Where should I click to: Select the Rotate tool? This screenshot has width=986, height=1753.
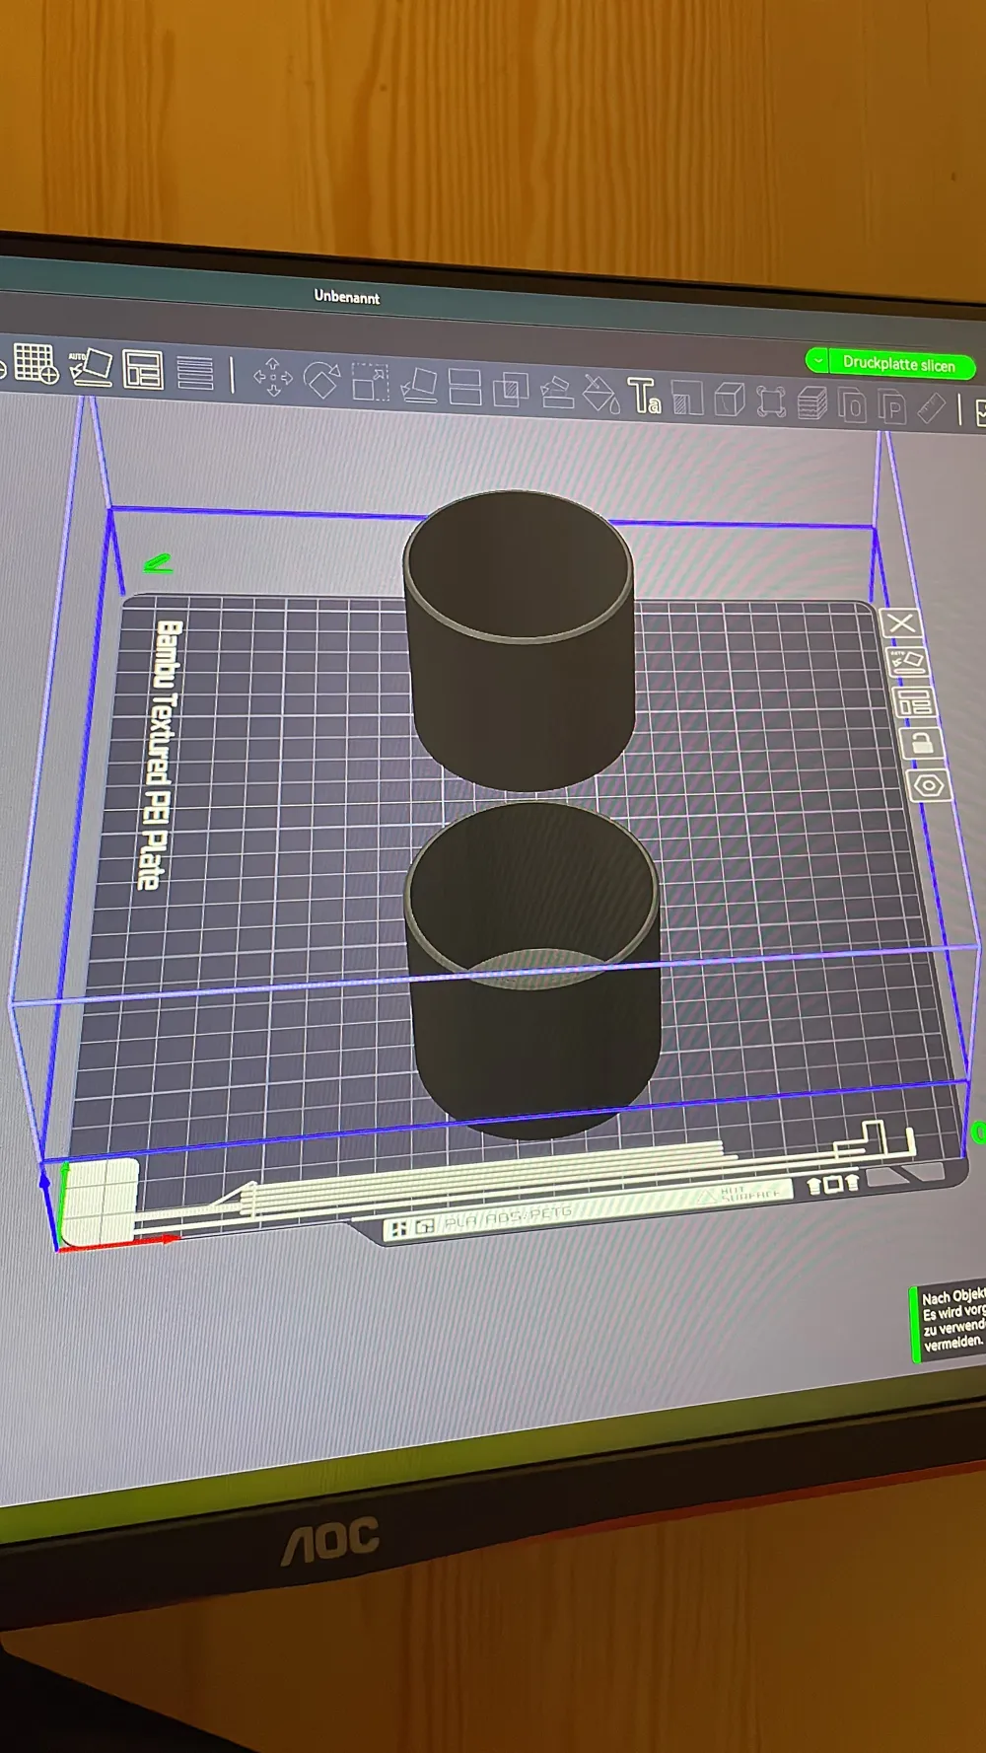tap(321, 379)
